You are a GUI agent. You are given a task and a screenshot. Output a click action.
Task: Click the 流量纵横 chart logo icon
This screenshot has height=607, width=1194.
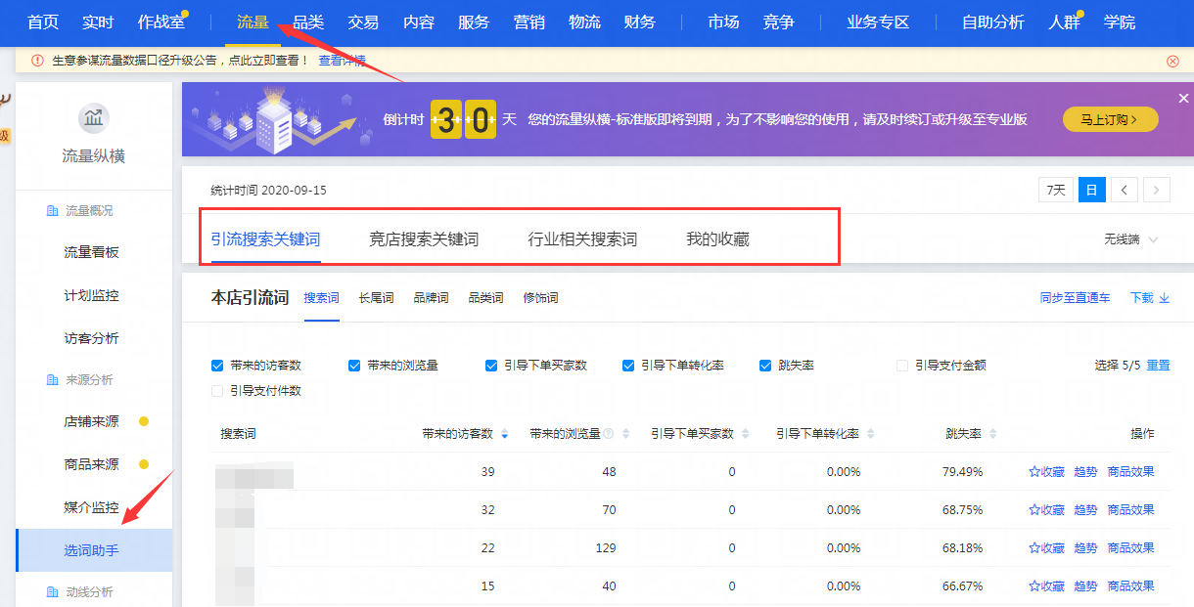[93, 119]
